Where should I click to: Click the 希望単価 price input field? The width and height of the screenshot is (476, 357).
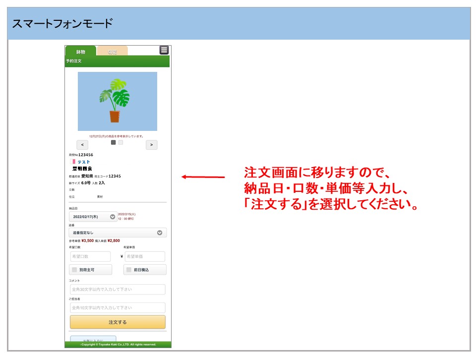(145, 256)
